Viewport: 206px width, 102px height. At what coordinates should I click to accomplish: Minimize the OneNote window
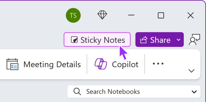tap(131, 15)
